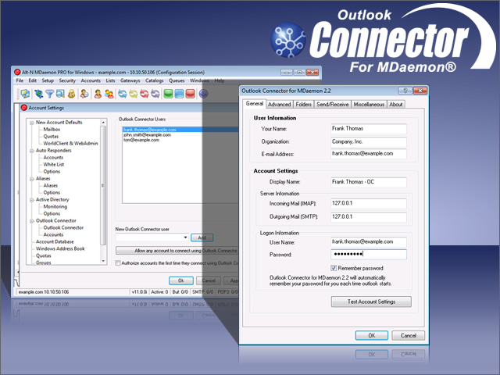
Task: Click the Add button for new user
Action: point(201,237)
